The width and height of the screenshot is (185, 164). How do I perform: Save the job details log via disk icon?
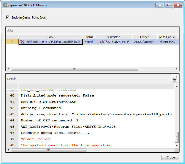(x=175, y=79)
